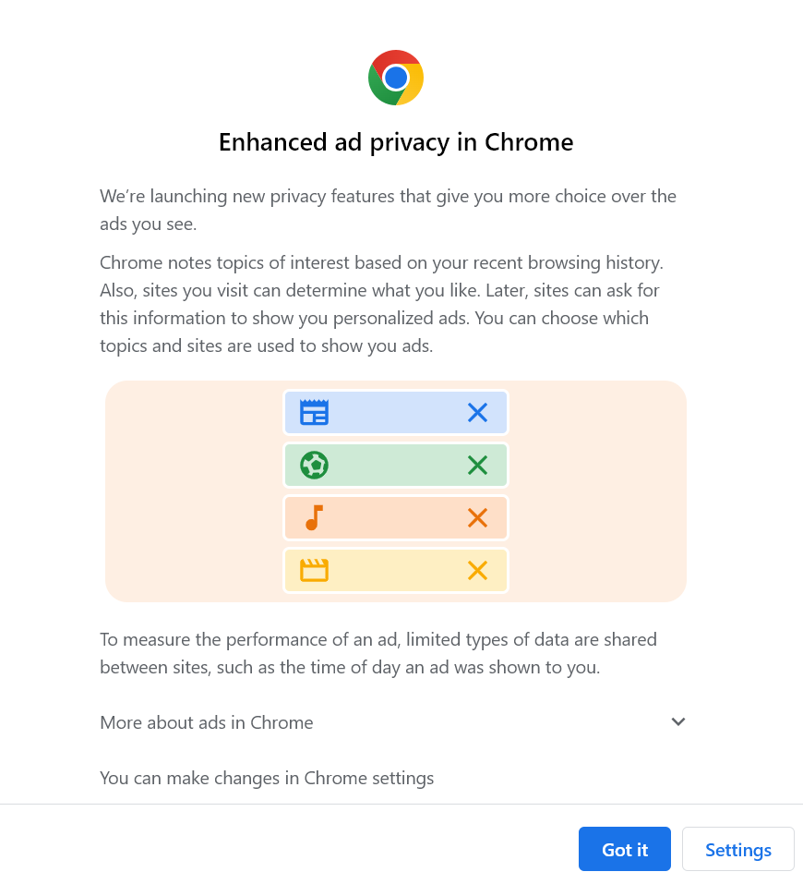Screen dimensions: 803x884
Task: Click the Chrome logo icon
Action: click(396, 78)
